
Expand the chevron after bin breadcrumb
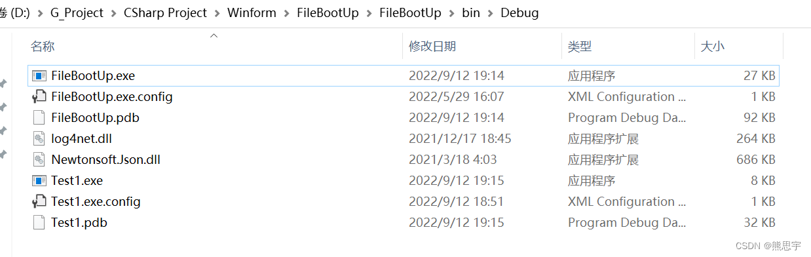pyautogui.click(x=490, y=13)
